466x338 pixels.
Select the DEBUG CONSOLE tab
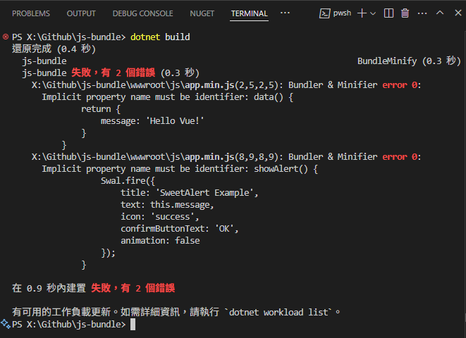click(x=142, y=13)
